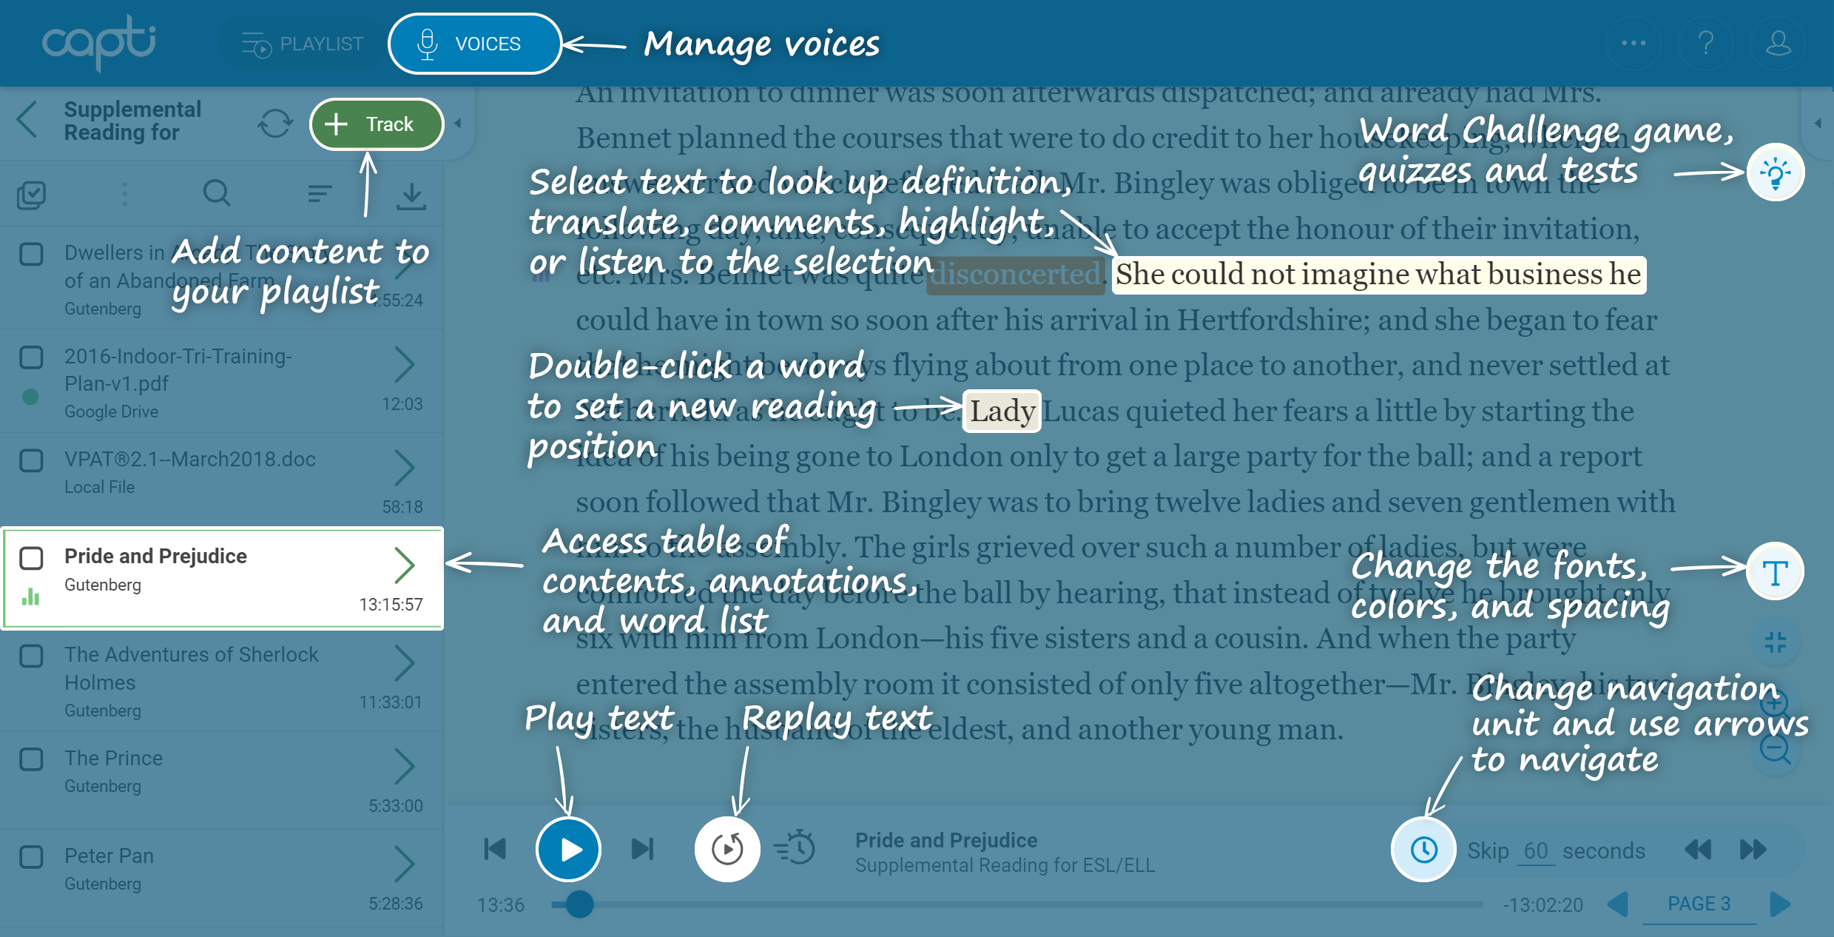
Task: Open the help question mark
Action: 1706,43
